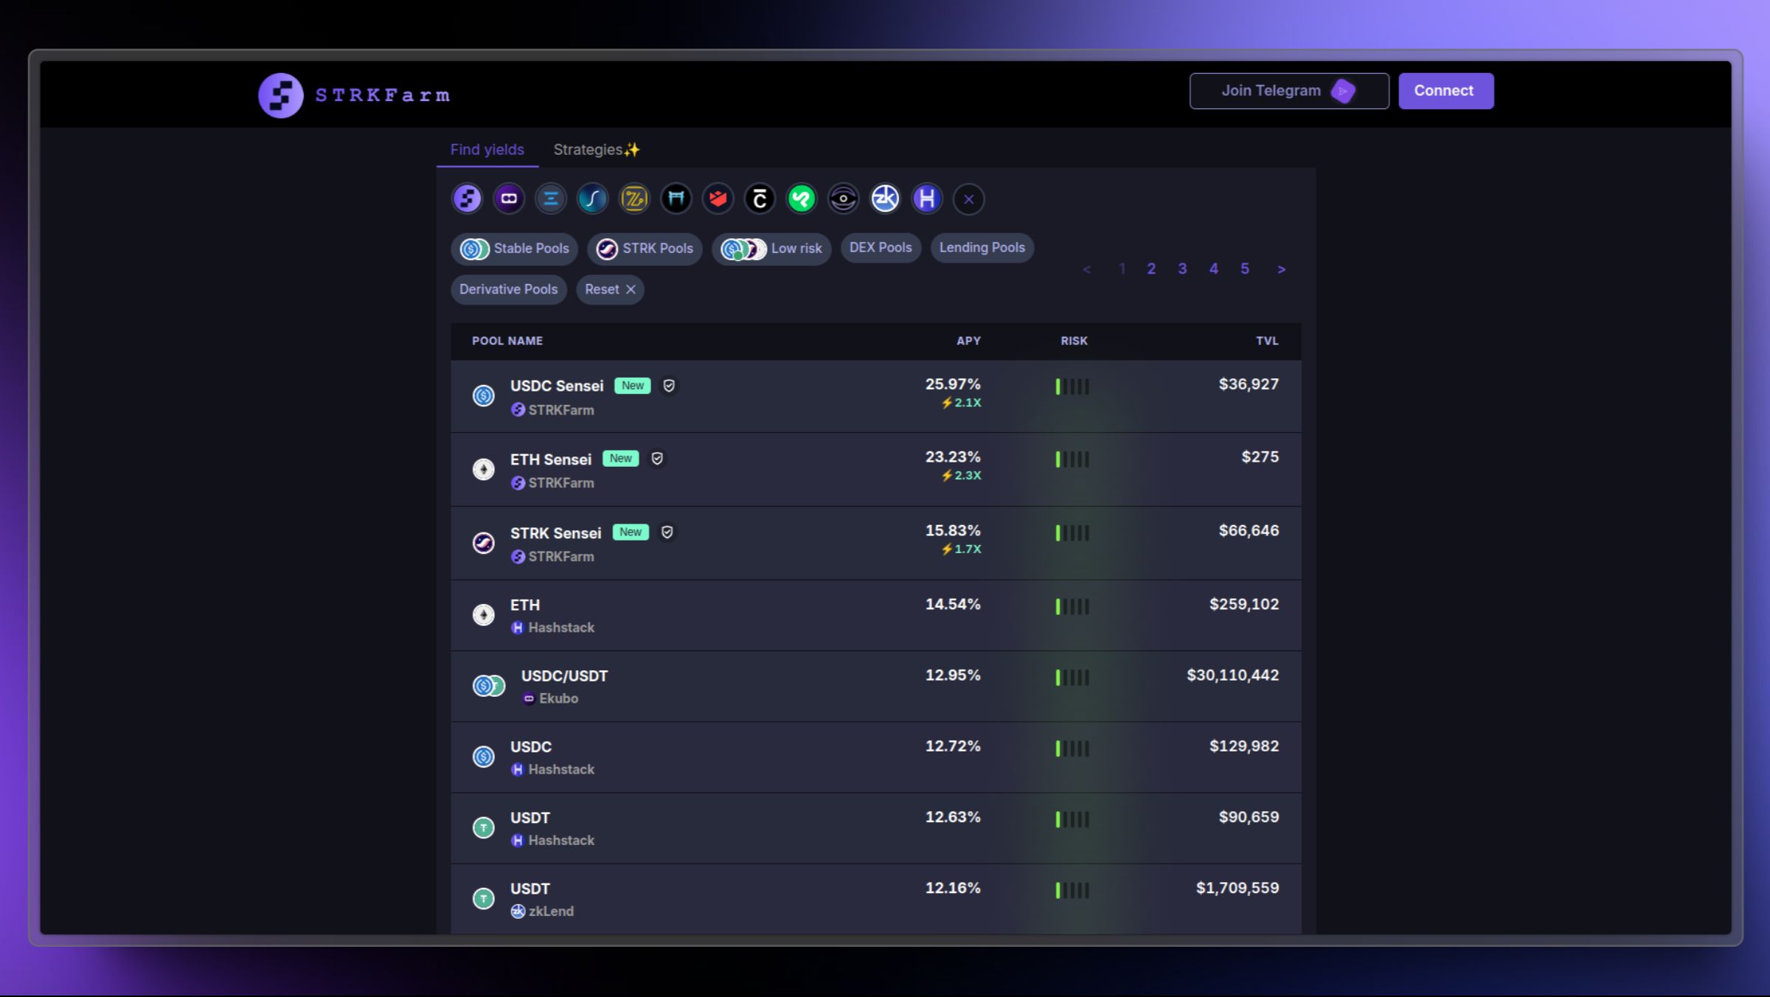This screenshot has width=1770, height=997.
Task: Go to page 3 in pagination
Action: click(x=1182, y=268)
